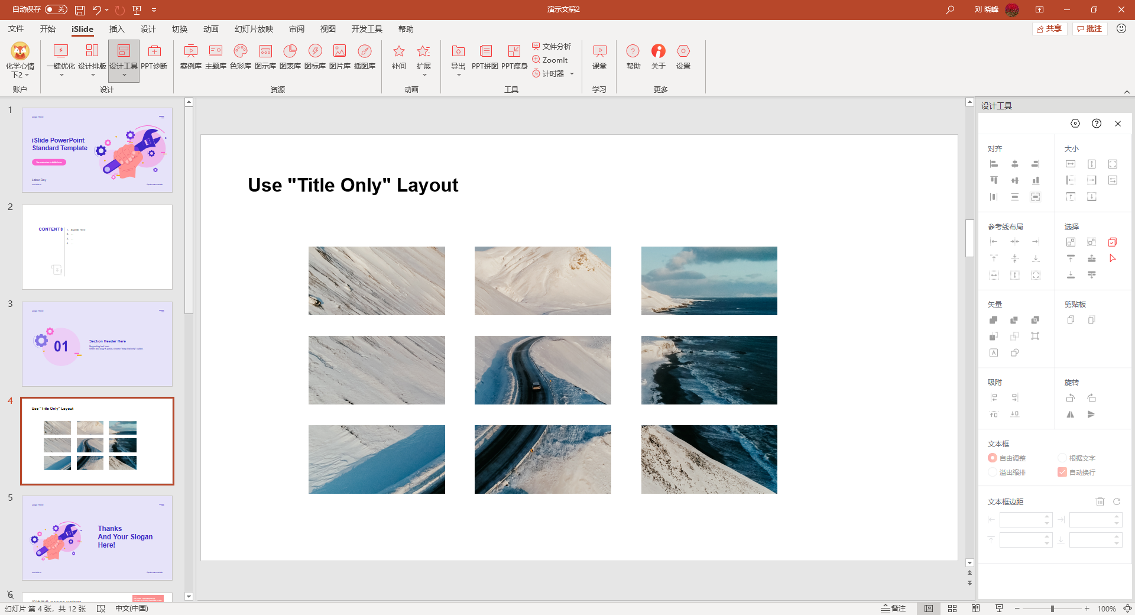This screenshot has height=615, width=1135.
Task: Open the 图片库 picture library
Action: point(340,57)
